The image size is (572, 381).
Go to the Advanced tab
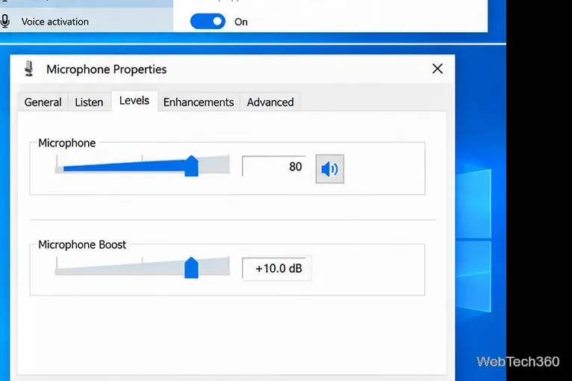270,102
